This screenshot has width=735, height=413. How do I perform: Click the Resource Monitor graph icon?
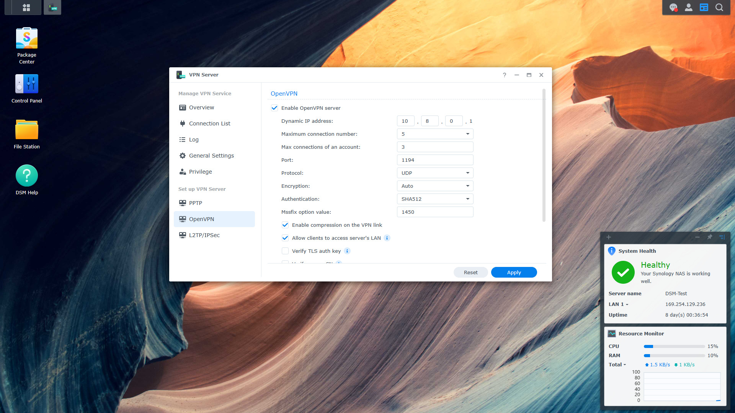(612, 333)
